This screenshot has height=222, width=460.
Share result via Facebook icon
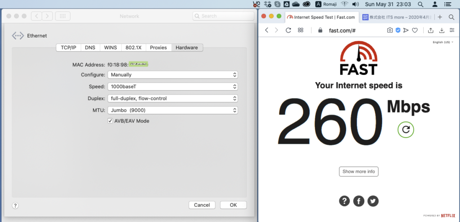point(358,201)
